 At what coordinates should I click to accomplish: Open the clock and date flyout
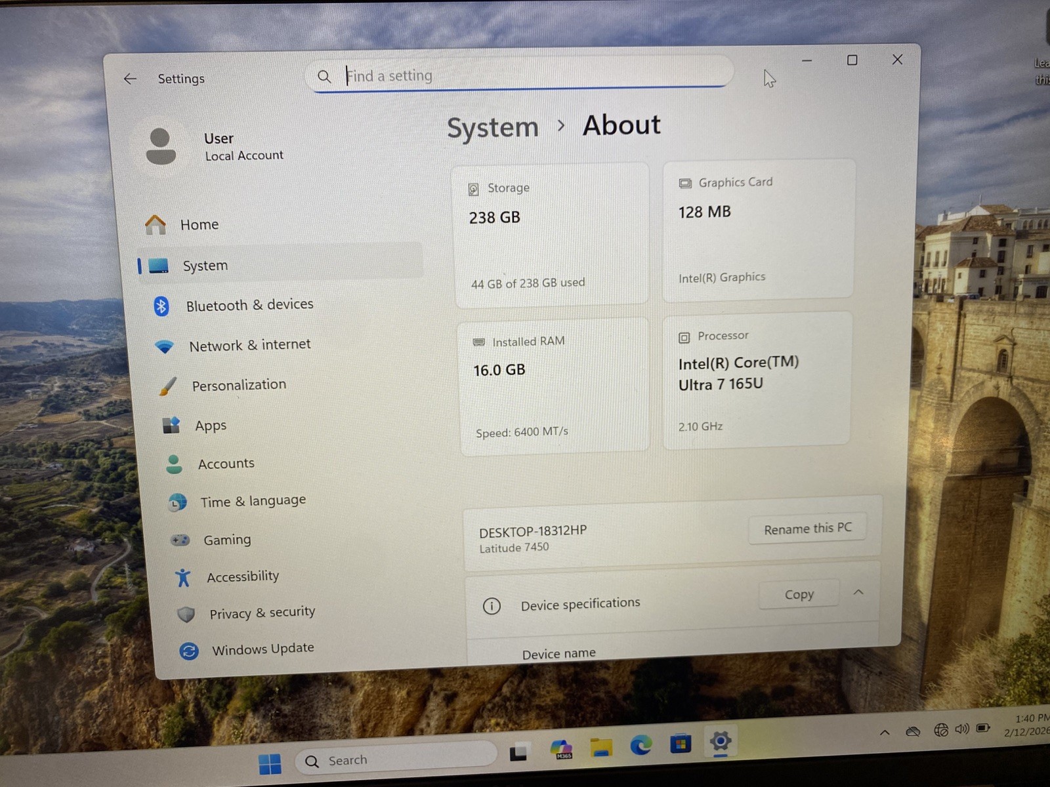pos(1028,725)
